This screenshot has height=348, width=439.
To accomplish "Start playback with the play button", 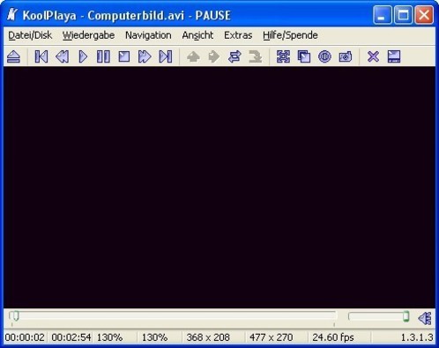I will pos(83,56).
